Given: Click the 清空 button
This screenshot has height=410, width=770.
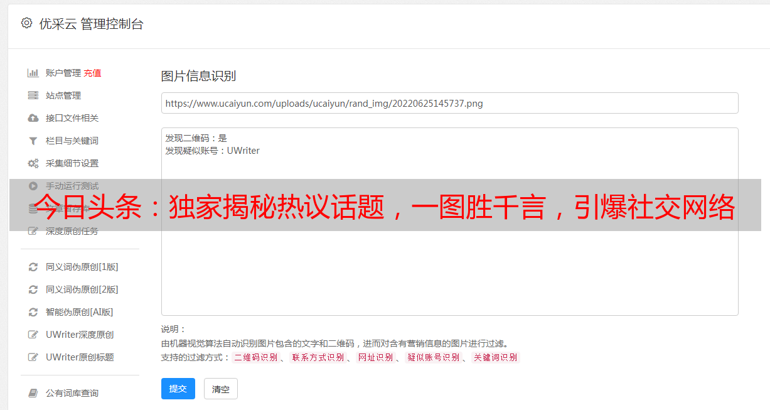Looking at the screenshot, I should coord(221,389).
